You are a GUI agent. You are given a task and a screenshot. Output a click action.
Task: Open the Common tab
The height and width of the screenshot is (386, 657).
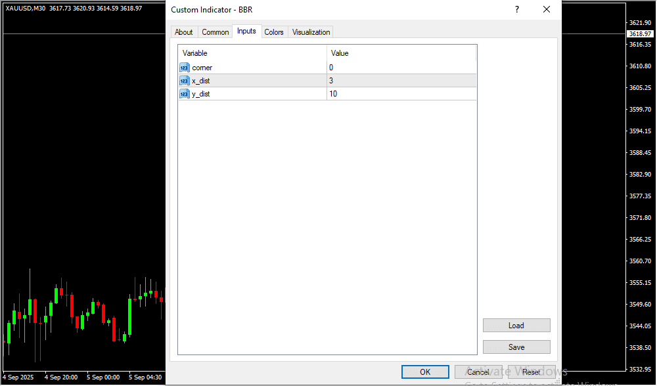point(215,32)
